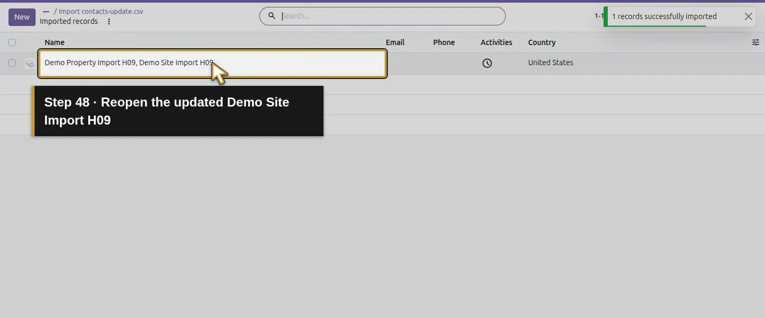Click the search magnifier icon
This screenshot has width=765, height=318.
point(271,16)
